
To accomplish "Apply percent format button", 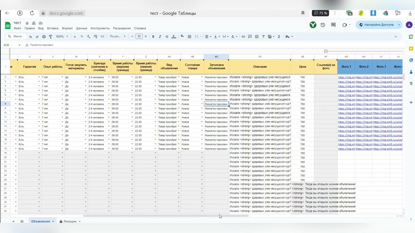I will coord(82,37).
